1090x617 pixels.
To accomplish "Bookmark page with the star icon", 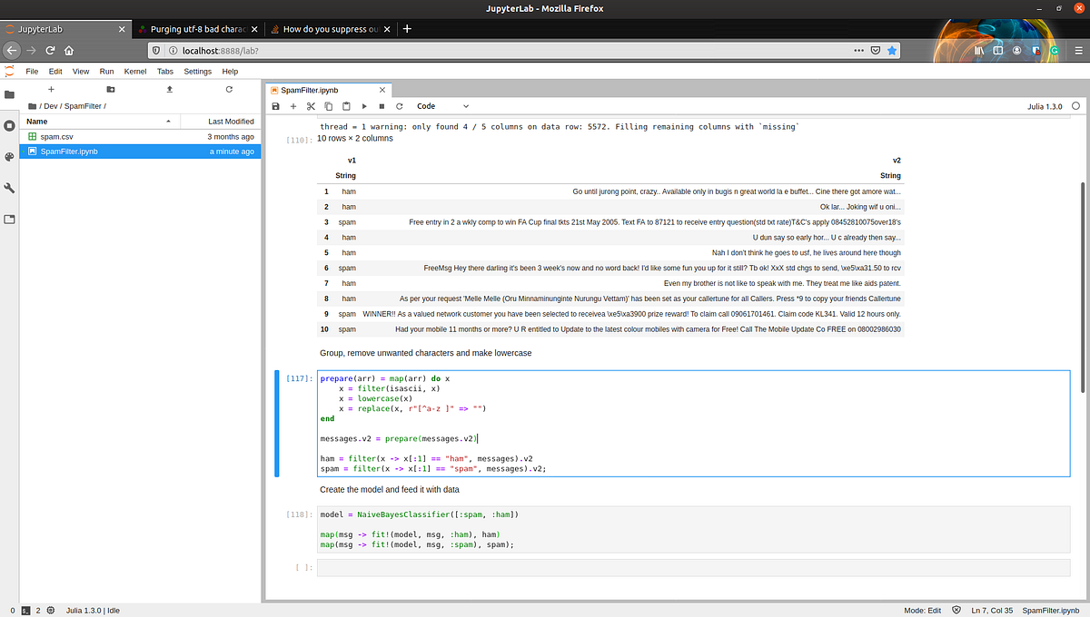I will click(x=893, y=51).
